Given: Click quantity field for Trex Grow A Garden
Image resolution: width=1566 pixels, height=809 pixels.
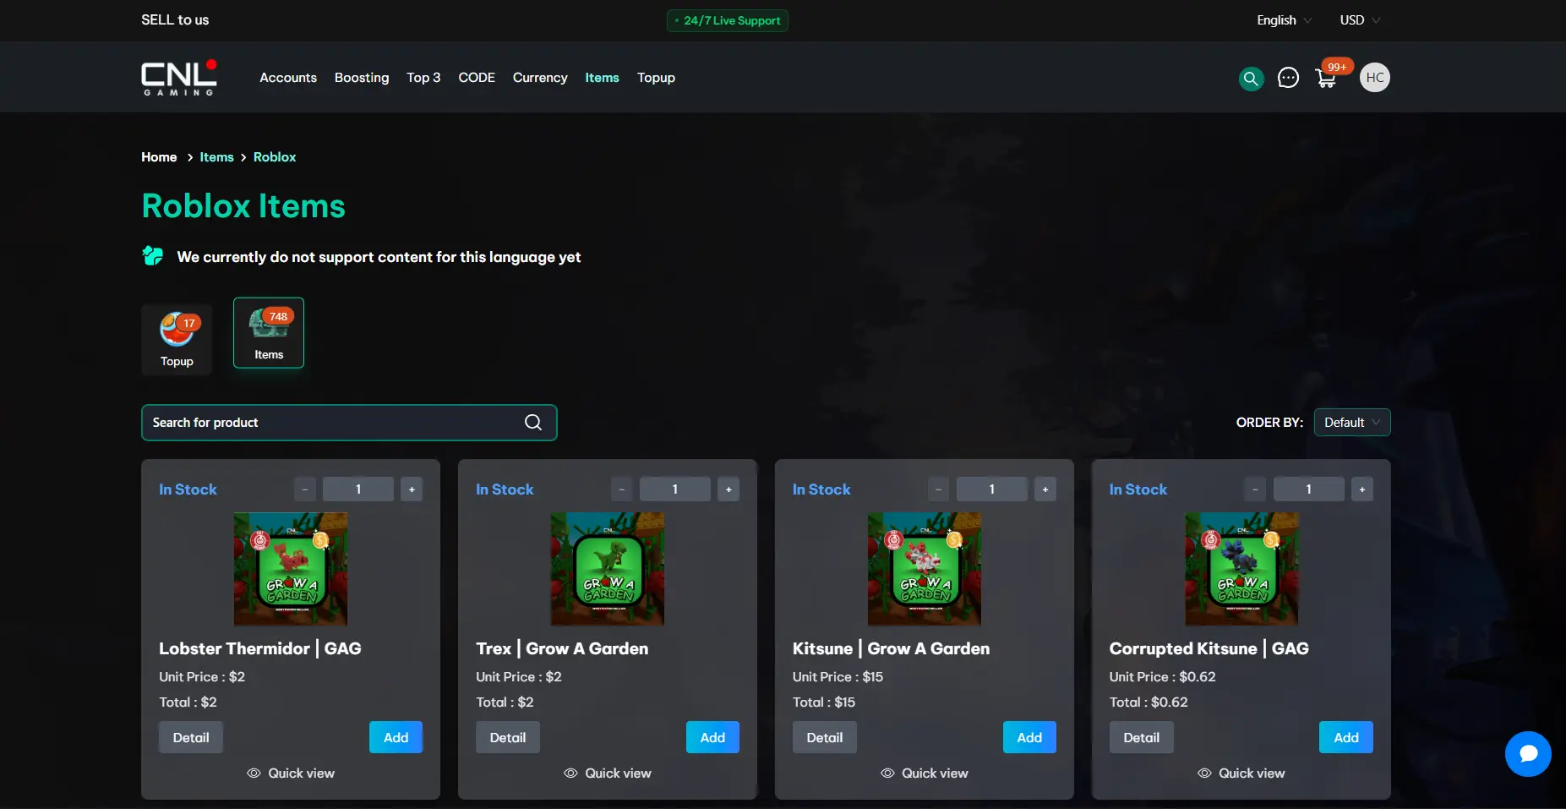Looking at the screenshot, I should pos(675,489).
